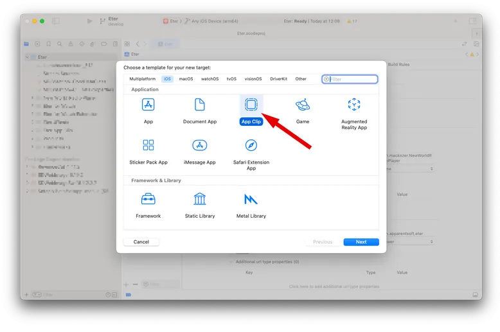Viewport: 500px width, 332px height.
Task: Open the Report navigator icon
Action: coord(115,44)
